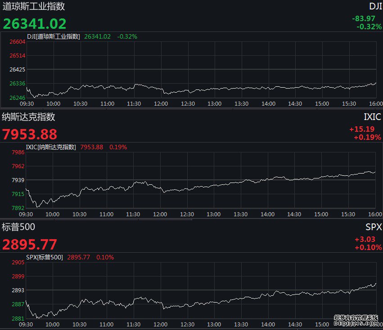
Task: Click the Nasdaq y-axis label 7939
Action: (18, 180)
